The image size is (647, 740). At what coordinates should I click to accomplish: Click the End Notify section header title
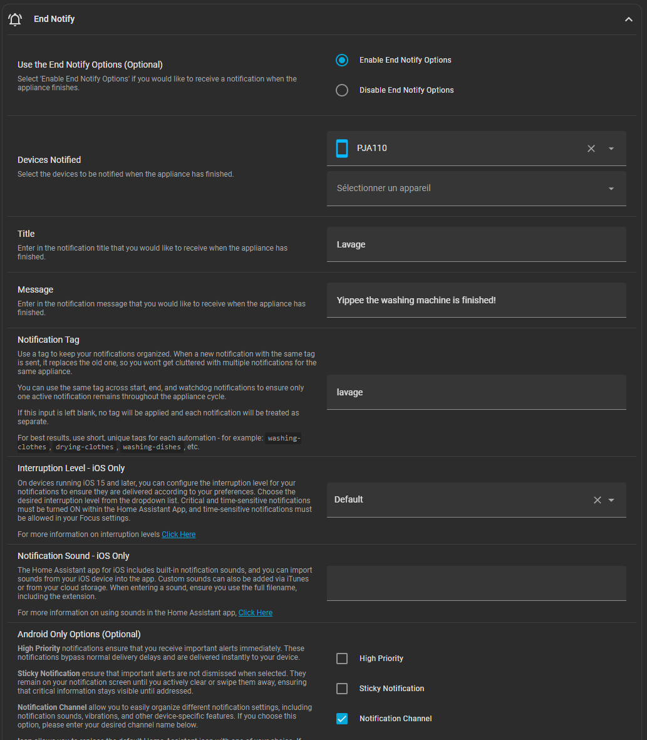[x=54, y=19]
